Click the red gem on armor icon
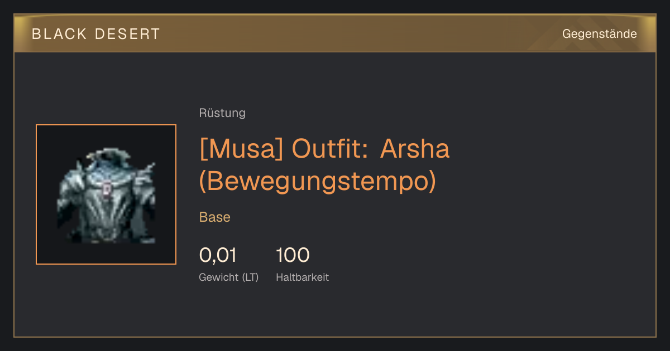 106,189
